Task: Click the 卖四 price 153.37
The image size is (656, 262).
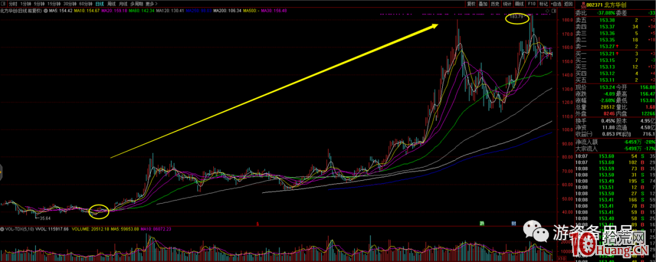Action: point(607,26)
